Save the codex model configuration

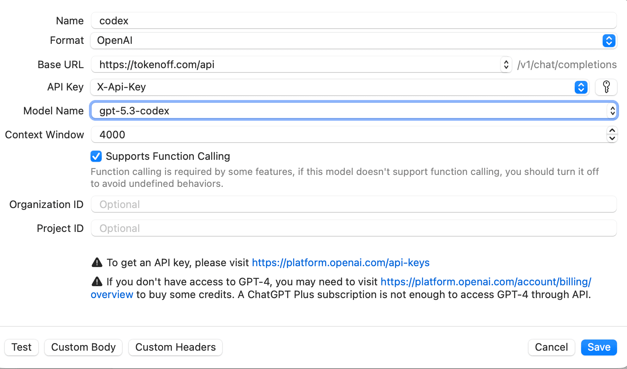click(599, 347)
